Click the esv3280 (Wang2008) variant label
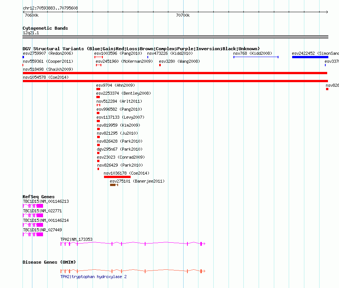This screenshot has width=339, height=288. [179, 61]
